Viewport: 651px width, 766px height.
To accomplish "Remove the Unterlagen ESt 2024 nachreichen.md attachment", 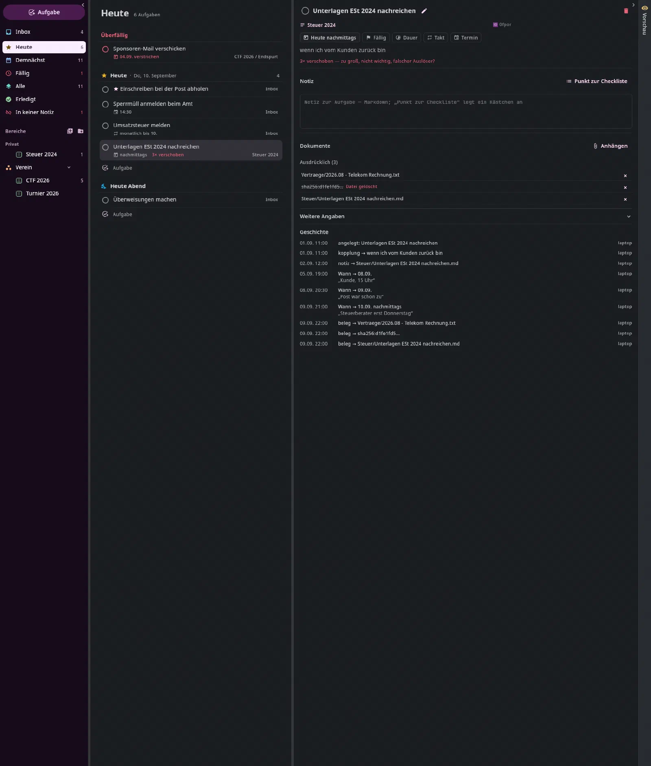I will [625, 199].
